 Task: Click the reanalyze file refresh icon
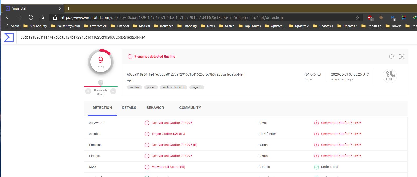coord(392,57)
